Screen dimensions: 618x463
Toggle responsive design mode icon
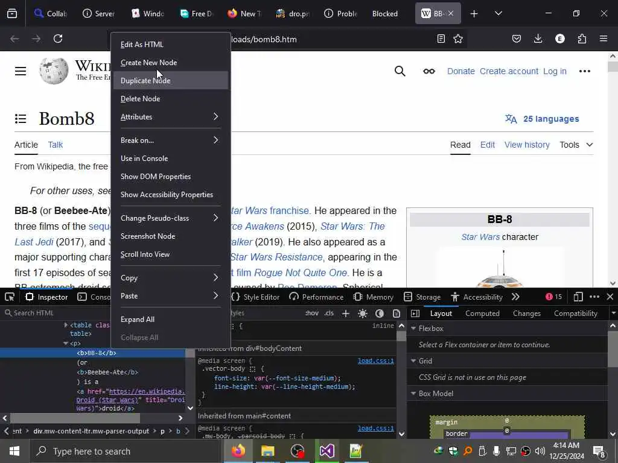pos(578,297)
